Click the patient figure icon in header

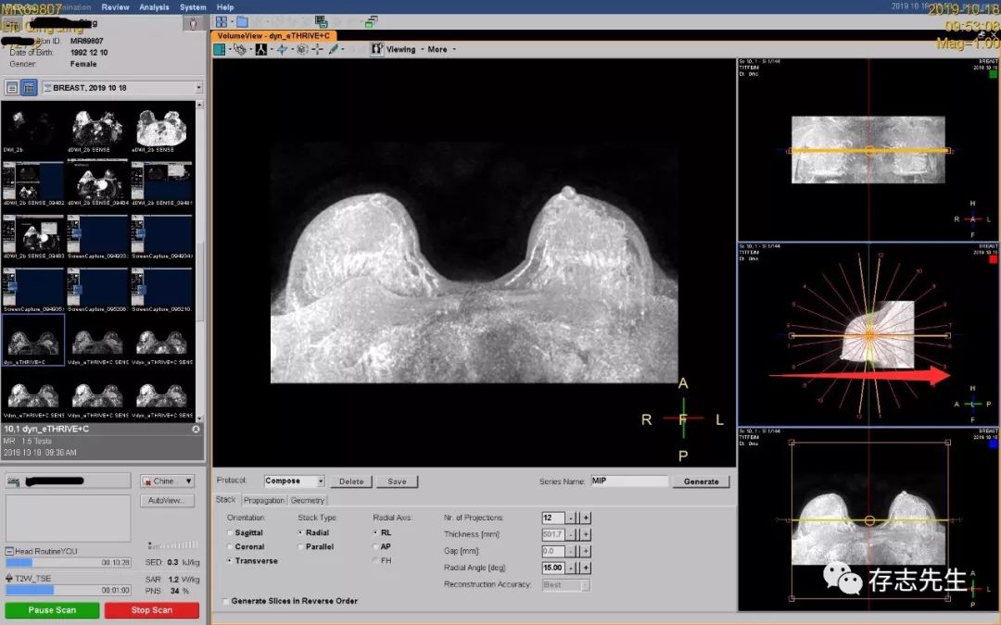pyautogui.click(x=193, y=25)
